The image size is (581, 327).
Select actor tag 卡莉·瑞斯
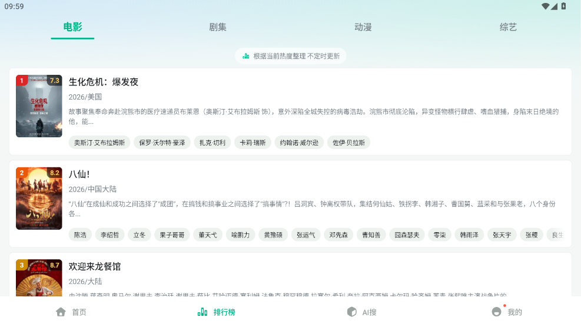(253, 143)
